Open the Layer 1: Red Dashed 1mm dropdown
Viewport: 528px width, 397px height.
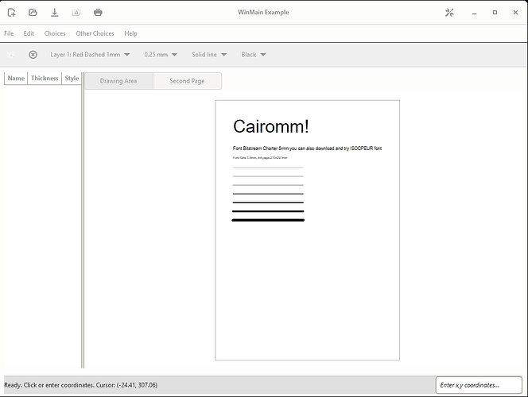(x=90, y=55)
